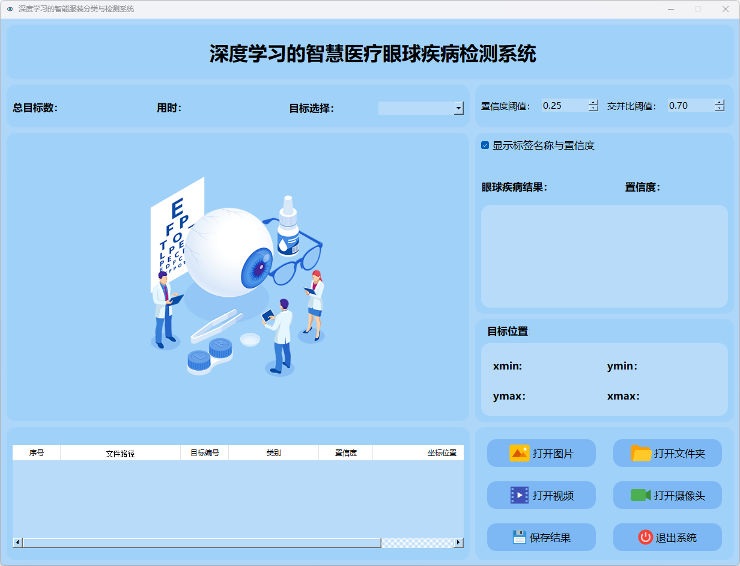Open the 目标选择 dropdown list
The width and height of the screenshot is (740, 566).
[458, 108]
